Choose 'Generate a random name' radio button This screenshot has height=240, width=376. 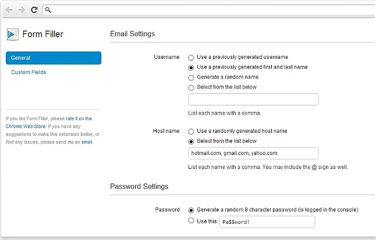coord(191,77)
